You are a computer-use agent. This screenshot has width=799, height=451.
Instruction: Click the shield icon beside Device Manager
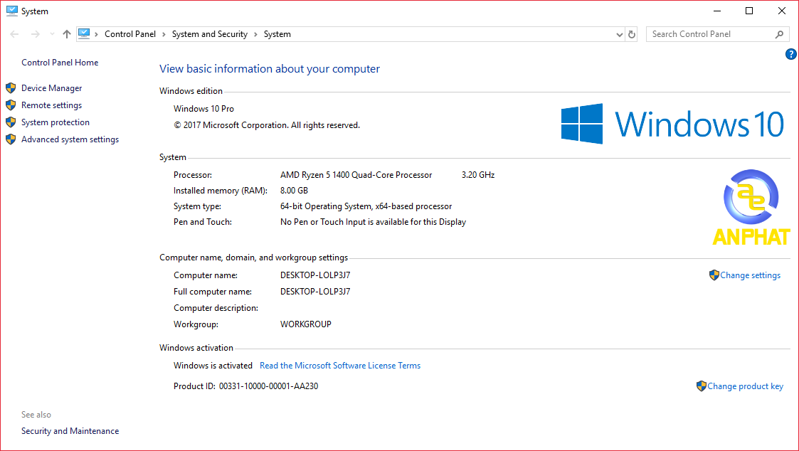click(11, 88)
